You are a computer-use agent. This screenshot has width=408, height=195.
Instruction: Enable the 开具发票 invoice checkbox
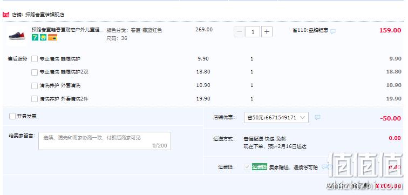pyautogui.click(x=12, y=116)
